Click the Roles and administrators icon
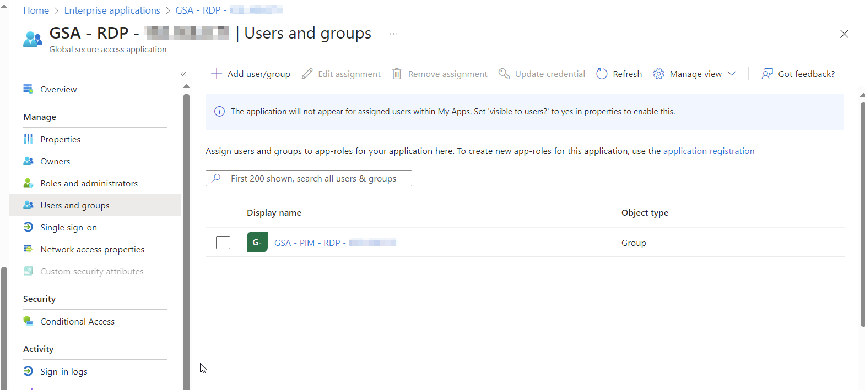Screen dimensions: 865x390 click(x=28, y=183)
